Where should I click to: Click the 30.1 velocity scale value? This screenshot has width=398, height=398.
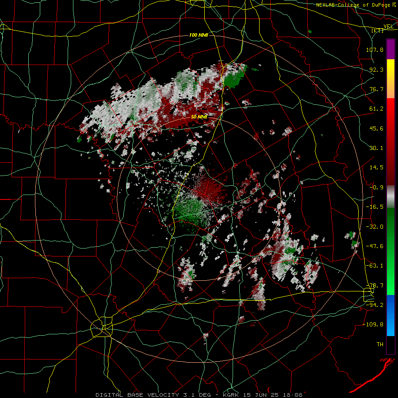[x=376, y=148]
